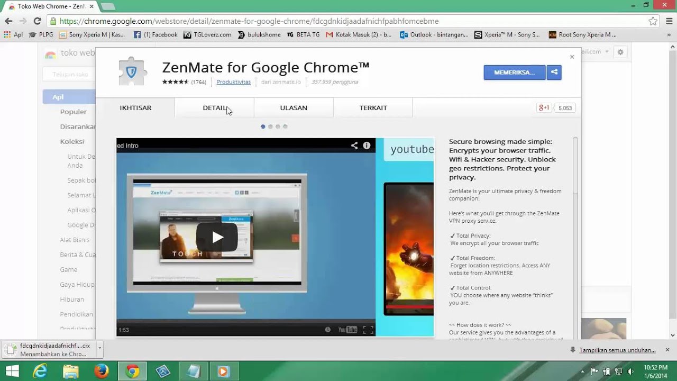The height and width of the screenshot is (381, 677).
Task: Open Populer in the sidebar
Action: tap(74, 112)
